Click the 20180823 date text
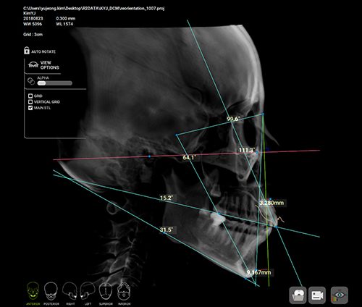Image resolution: width=362 pixels, height=307 pixels. coord(33,19)
